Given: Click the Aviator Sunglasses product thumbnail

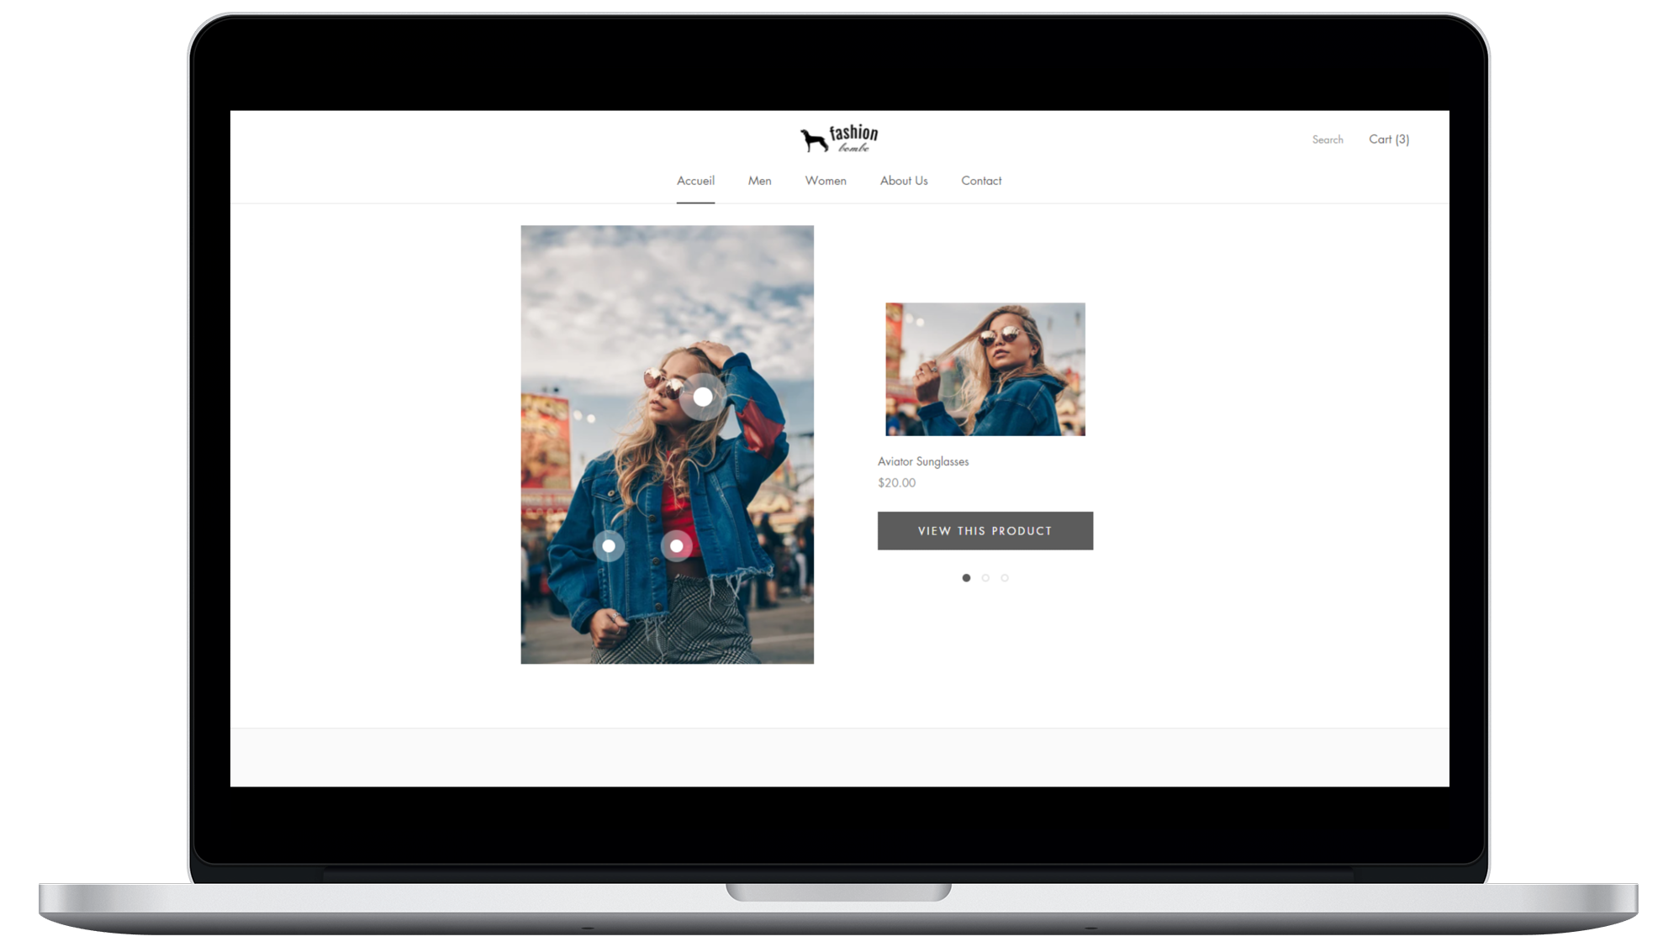Looking at the screenshot, I should [x=985, y=369].
